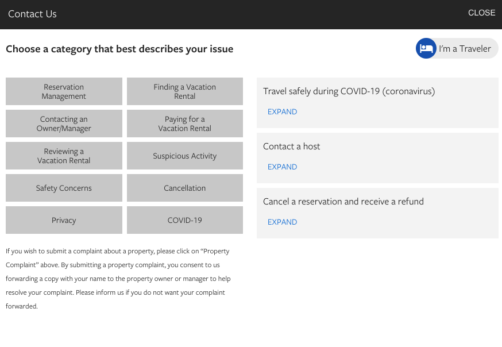Image resolution: width=502 pixels, height=347 pixels.
Task: Click the Contact Us header title
Action: 32,14
